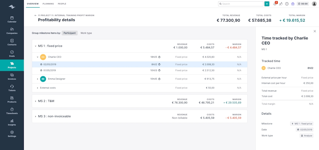Open Timesheets in sidebar
Viewport: 319px width, 150px height.
(12, 111)
